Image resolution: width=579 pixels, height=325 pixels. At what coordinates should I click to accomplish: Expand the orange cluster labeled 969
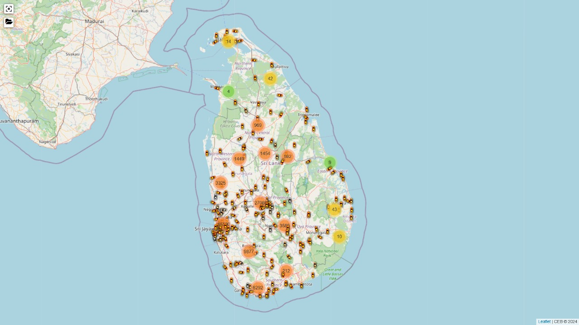coord(258,125)
